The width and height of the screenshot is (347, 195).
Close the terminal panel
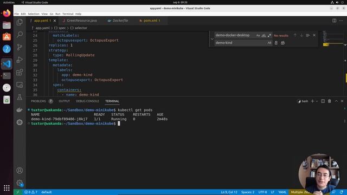tap(342, 101)
